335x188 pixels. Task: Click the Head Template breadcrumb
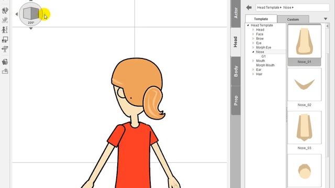point(268,7)
